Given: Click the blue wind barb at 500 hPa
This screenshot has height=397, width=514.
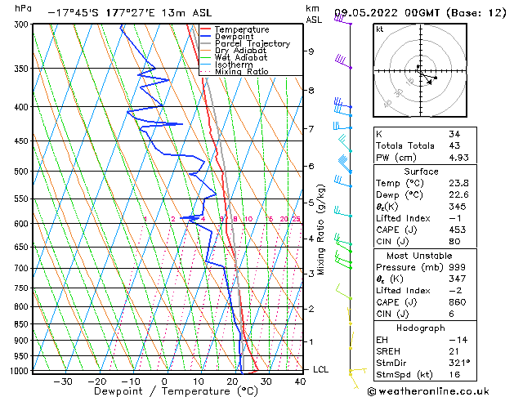Looking at the screenshot, I should tap(344, 163).
